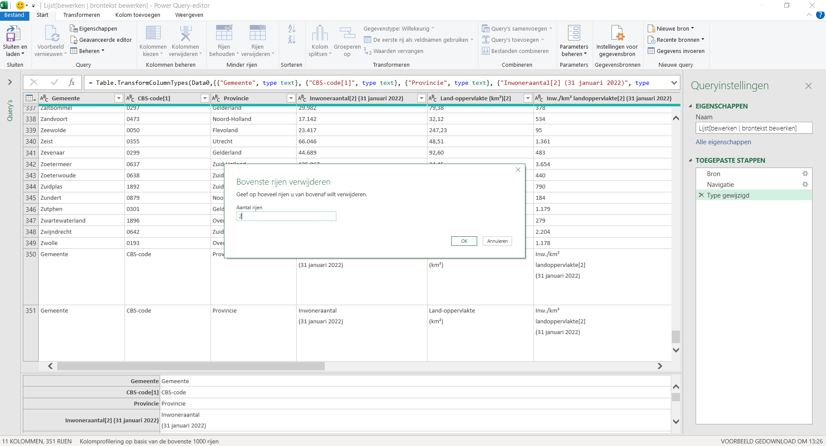The width and height of the screenshot is (826, 446).
Task: Open Query's samenvoegen
Action: pos(516,28)
